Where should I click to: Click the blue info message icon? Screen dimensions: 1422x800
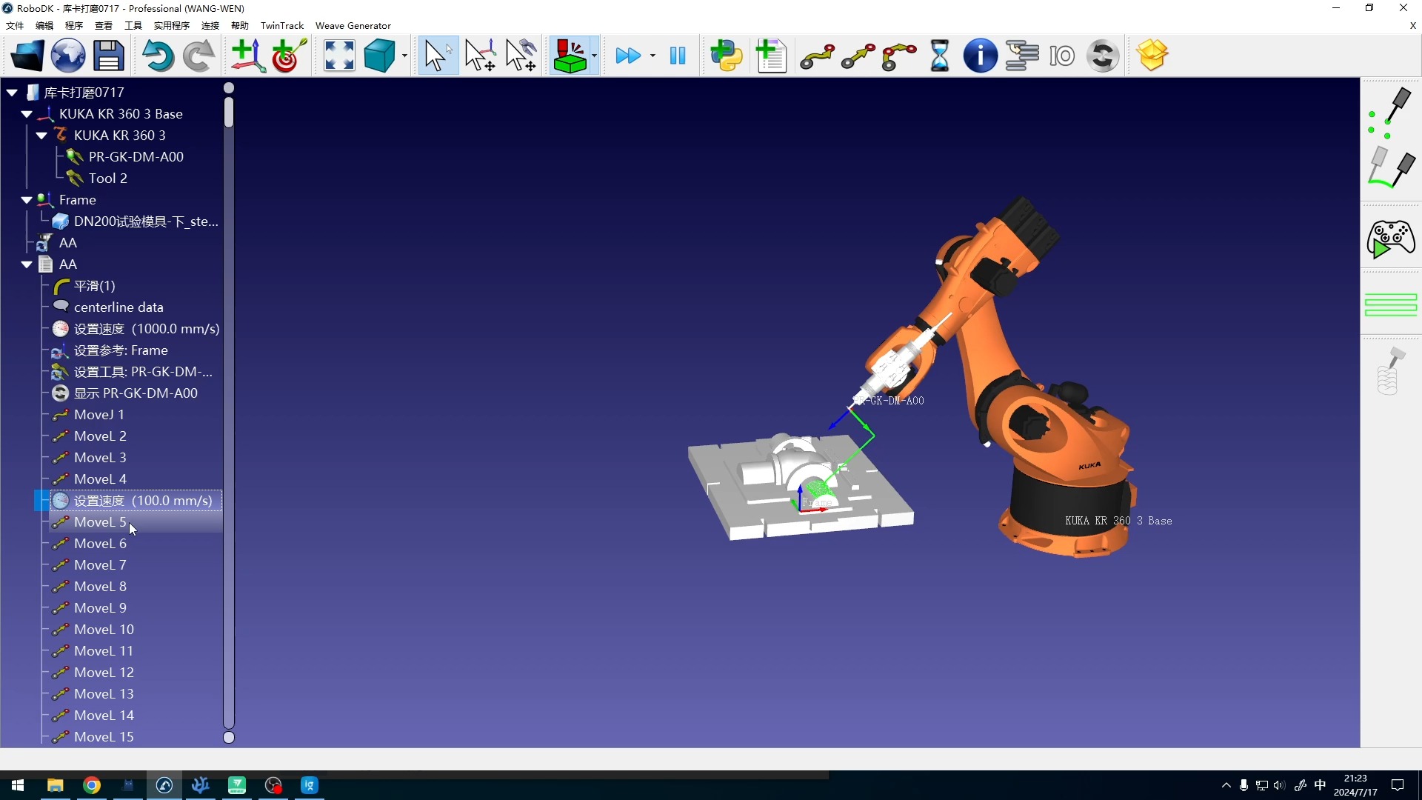pos(980,56)
